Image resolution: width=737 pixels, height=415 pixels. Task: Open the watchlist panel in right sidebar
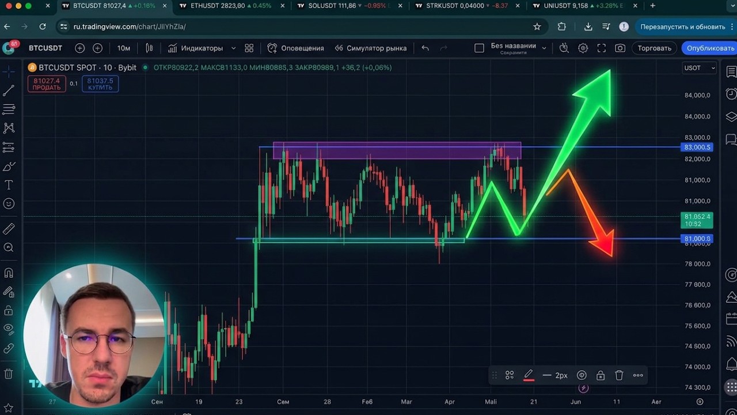[731, 72]
